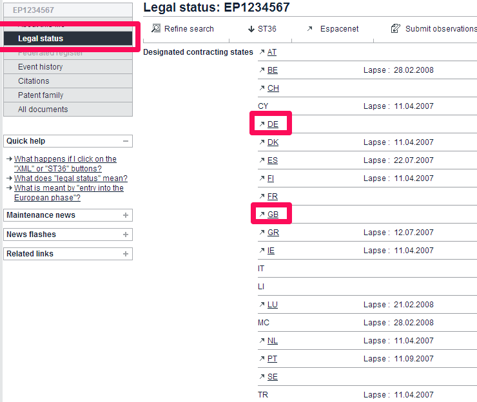Expand the Maintenance news section
This screenshot has width=477, height=402.
point(126,215)
